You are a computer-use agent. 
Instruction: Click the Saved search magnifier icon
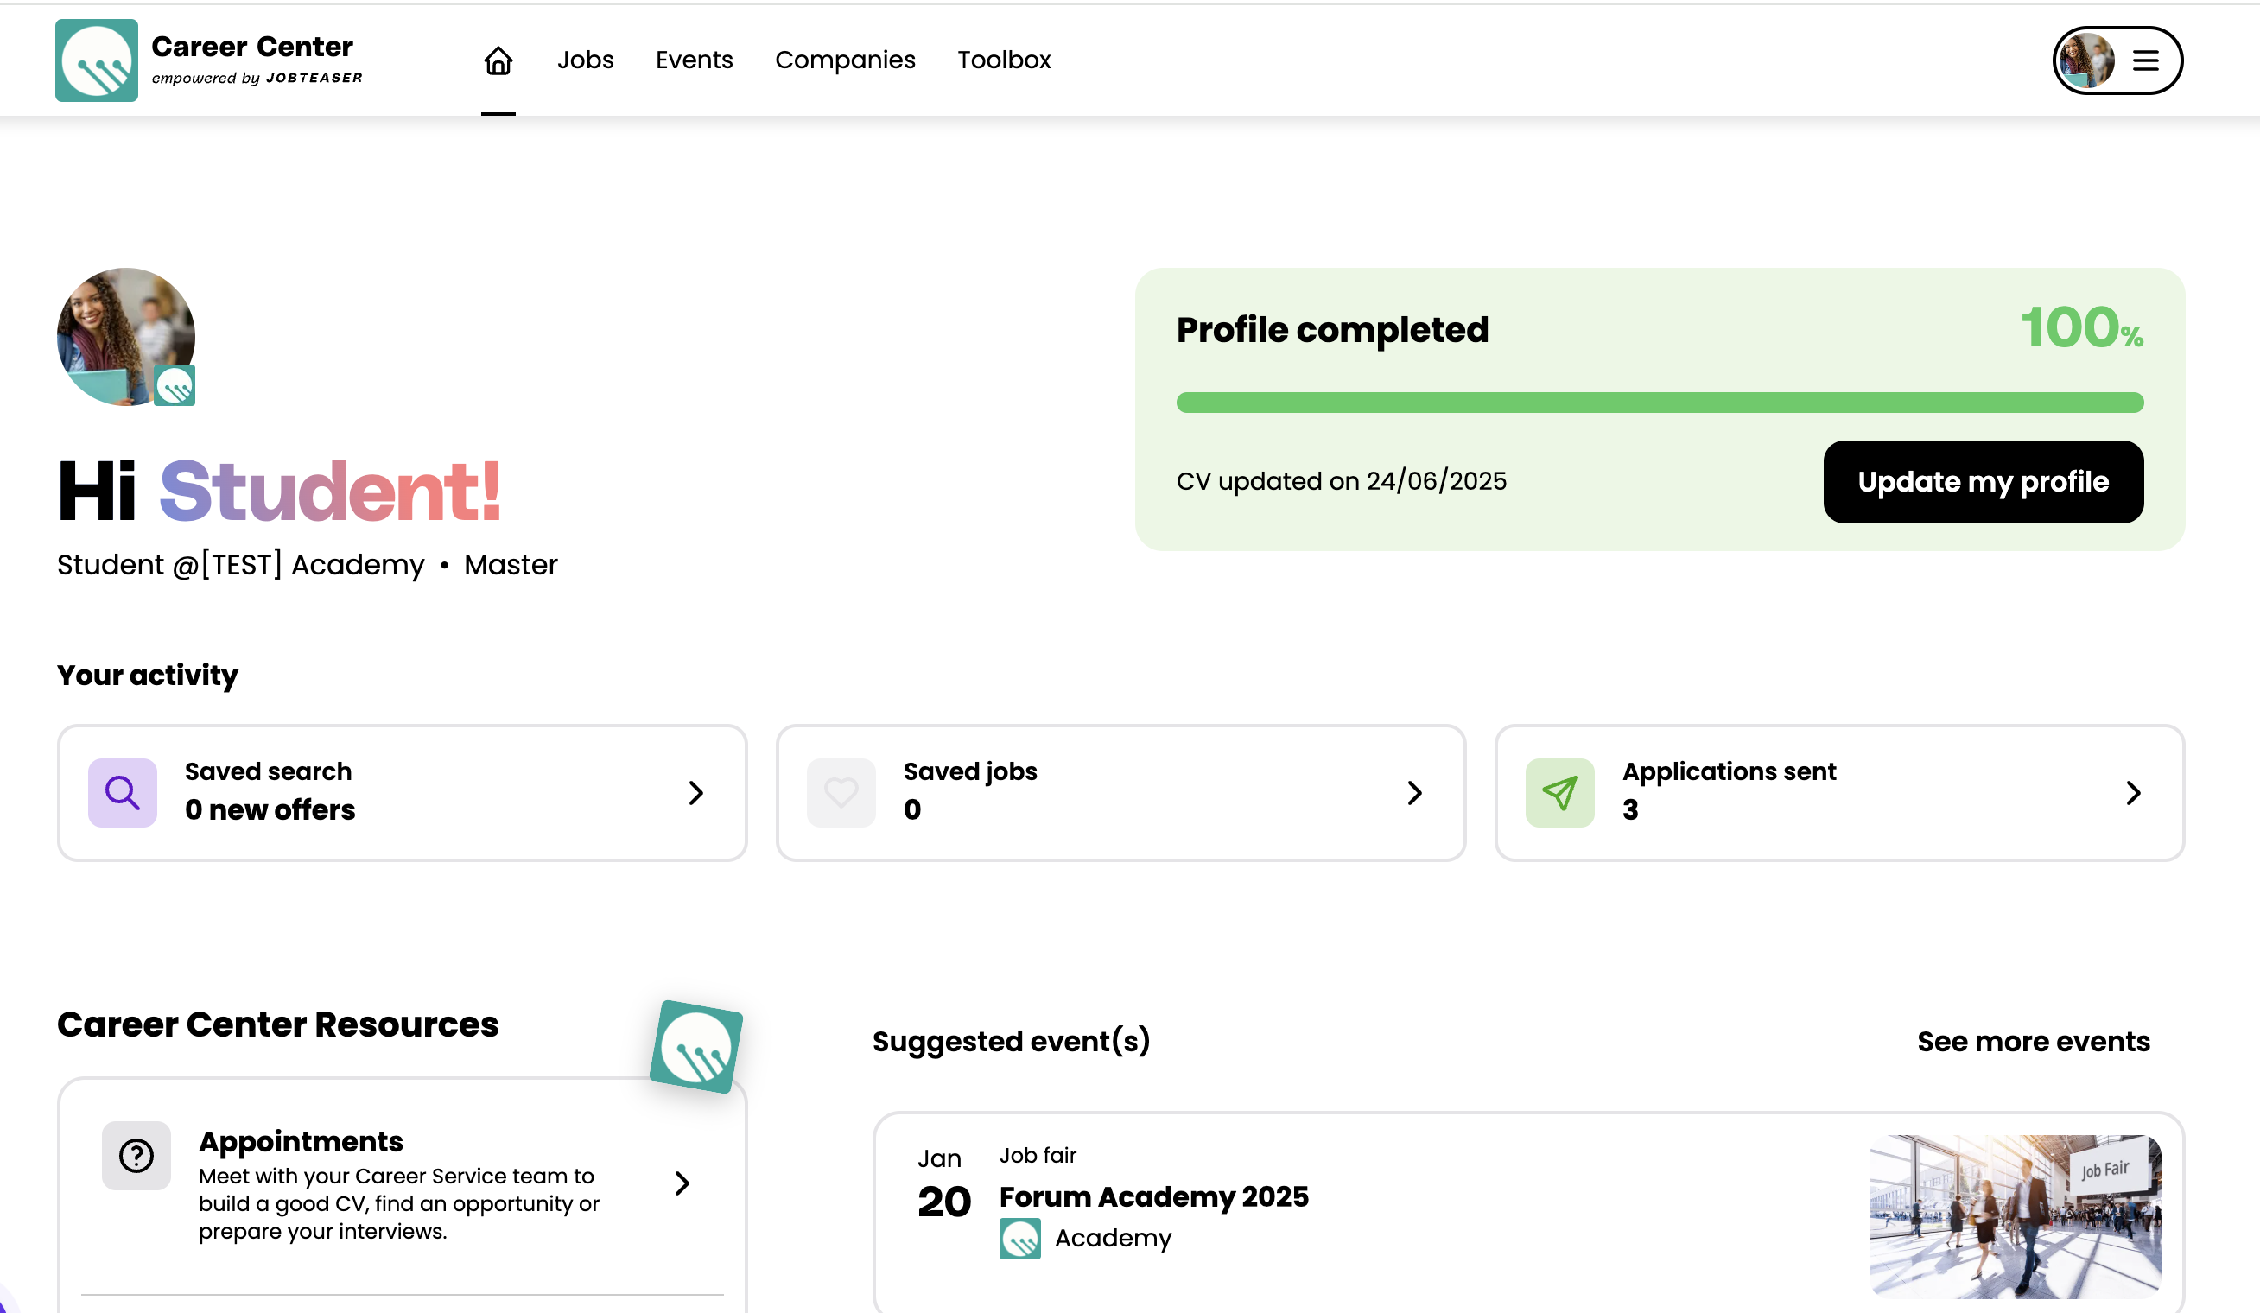(x=122, y=793)
